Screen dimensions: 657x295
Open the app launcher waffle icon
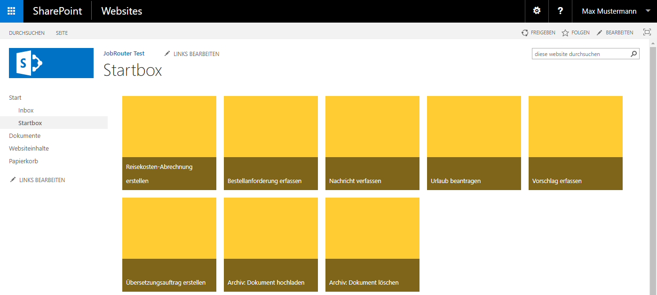[x=11, y=11]
